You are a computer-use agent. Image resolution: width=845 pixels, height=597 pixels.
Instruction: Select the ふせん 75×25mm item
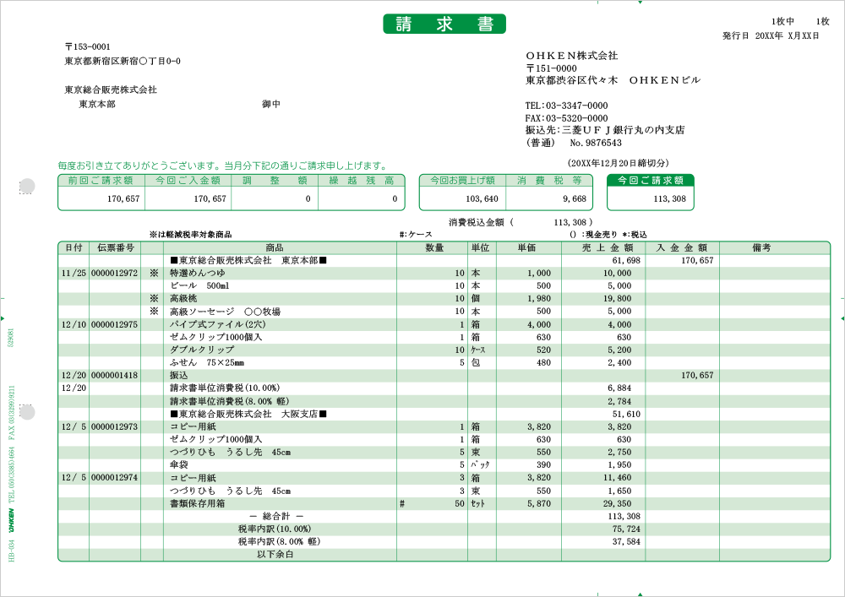(207, 362)
